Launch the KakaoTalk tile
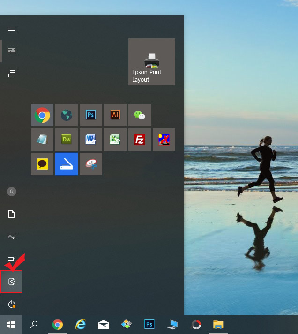Screen dimensions: 298x334 click(42, 164)
